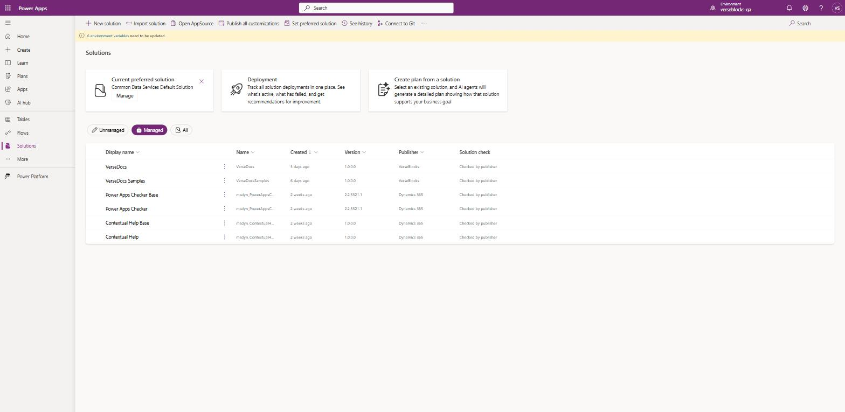Open Create plan from a solution card

438,90
